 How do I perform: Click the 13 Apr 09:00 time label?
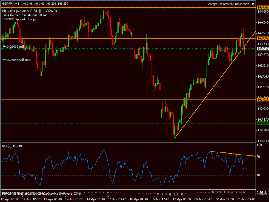(x=53, y=199)
